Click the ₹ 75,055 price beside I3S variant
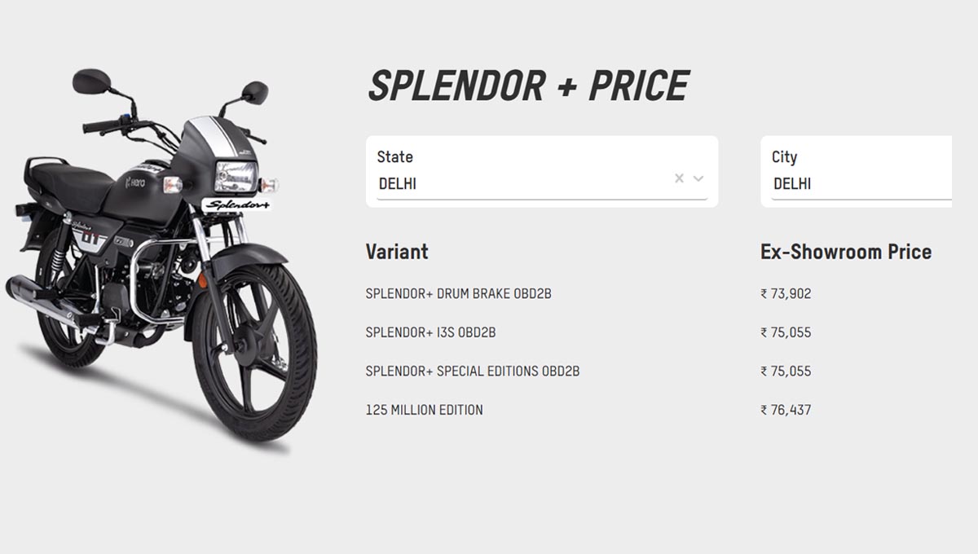 pyautogui.click(x=785, y=332)
